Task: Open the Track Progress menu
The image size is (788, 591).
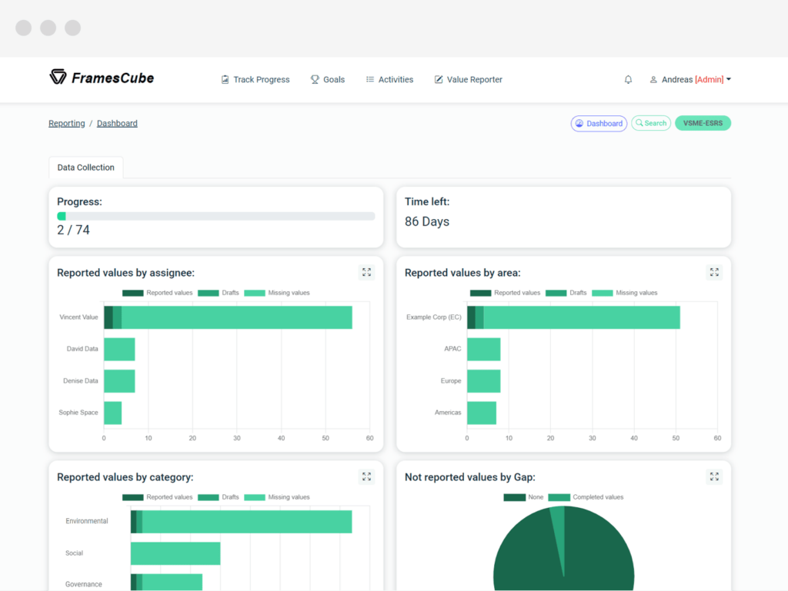Action: pos(255,79)
